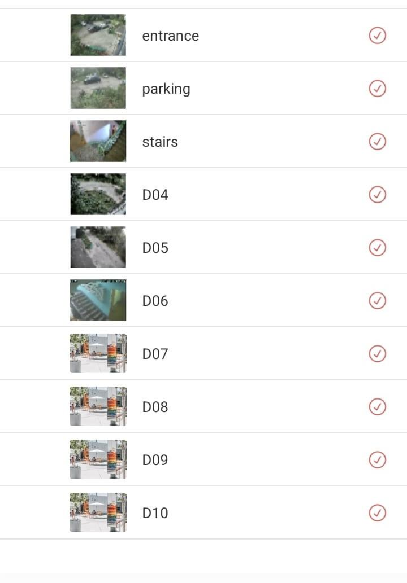
Task: Toggle the parking camera checkmark
Action: (377, 89)
